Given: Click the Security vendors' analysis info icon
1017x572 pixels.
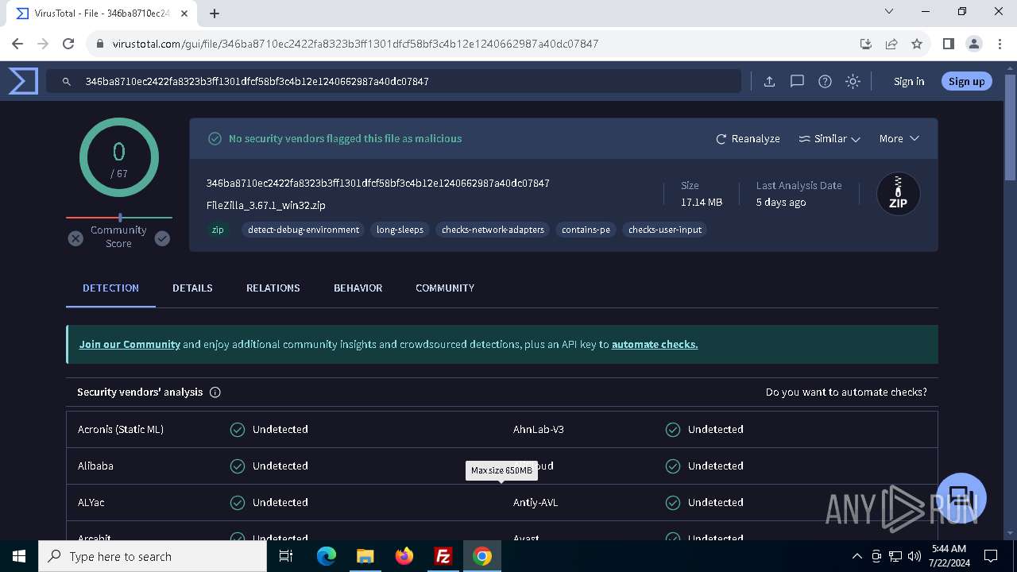Looking at the screenshot, I should coord(215,392).
